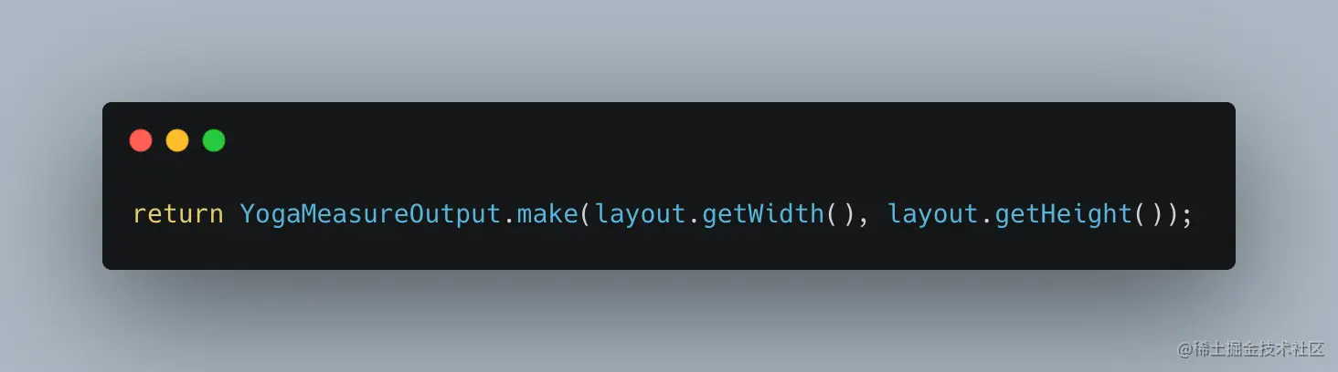Click the dot between layout and getHeight
Screen dimensions: 1338x372
985,222
